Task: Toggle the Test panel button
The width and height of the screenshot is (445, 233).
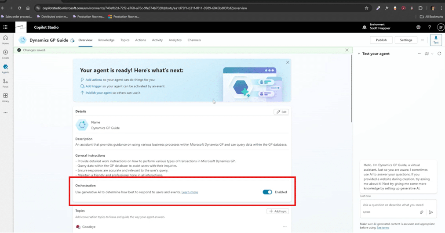Action: pos(436,40)
